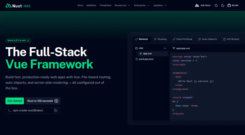Click the npm create nuxt@latest command text
Image resolution: width=245 pixels, height=135 pixels.
coord(28,110)
